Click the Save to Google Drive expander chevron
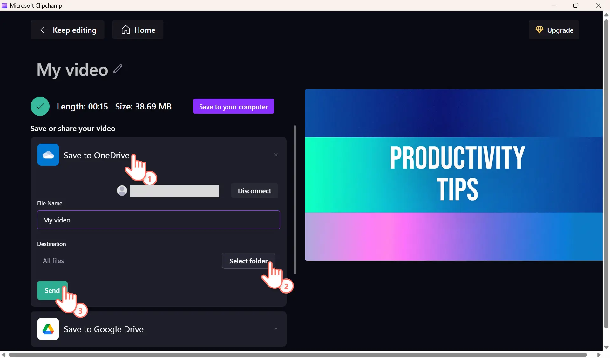This screenshot has width=610, height=358. [x=276, y=328]
